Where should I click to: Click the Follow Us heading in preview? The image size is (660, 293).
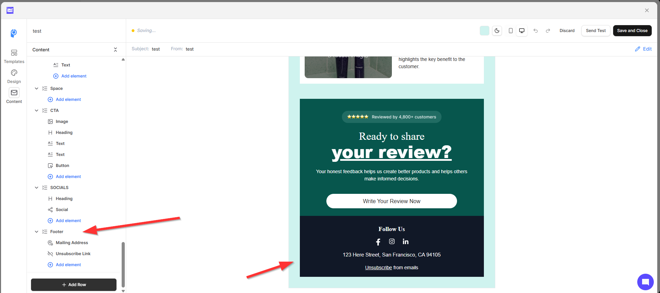(x=392, y=229)
